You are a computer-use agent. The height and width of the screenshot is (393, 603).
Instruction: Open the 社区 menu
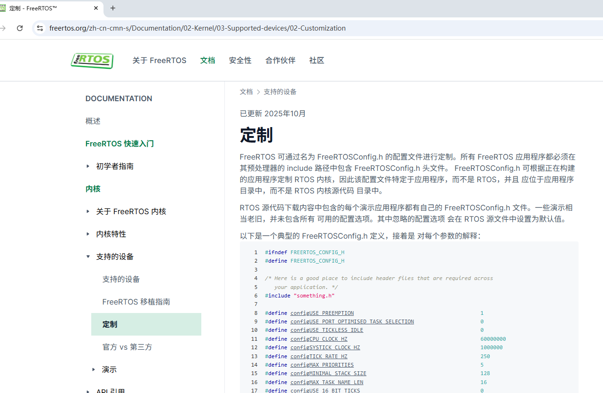click(317, 60)
